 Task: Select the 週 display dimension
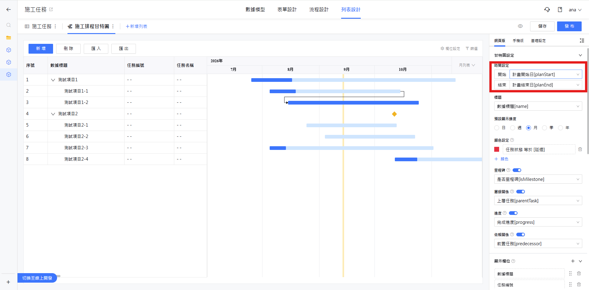[x=513, y=128]
